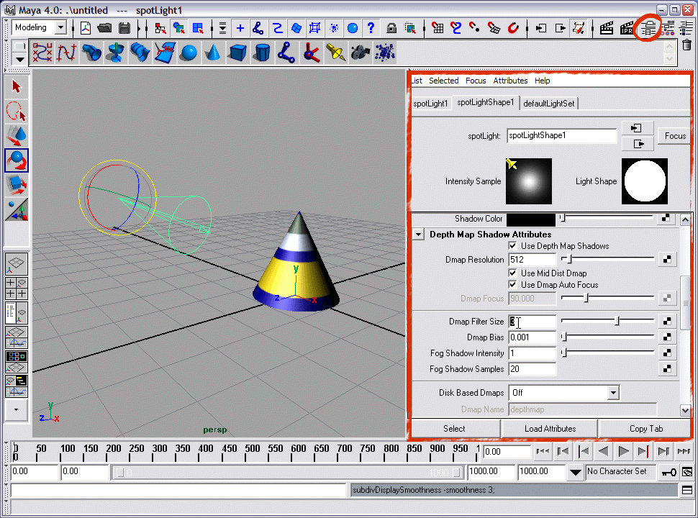Disable Use Dmap Auto Focus
Viewport: 698px width, 518px height.
(513, 285)
